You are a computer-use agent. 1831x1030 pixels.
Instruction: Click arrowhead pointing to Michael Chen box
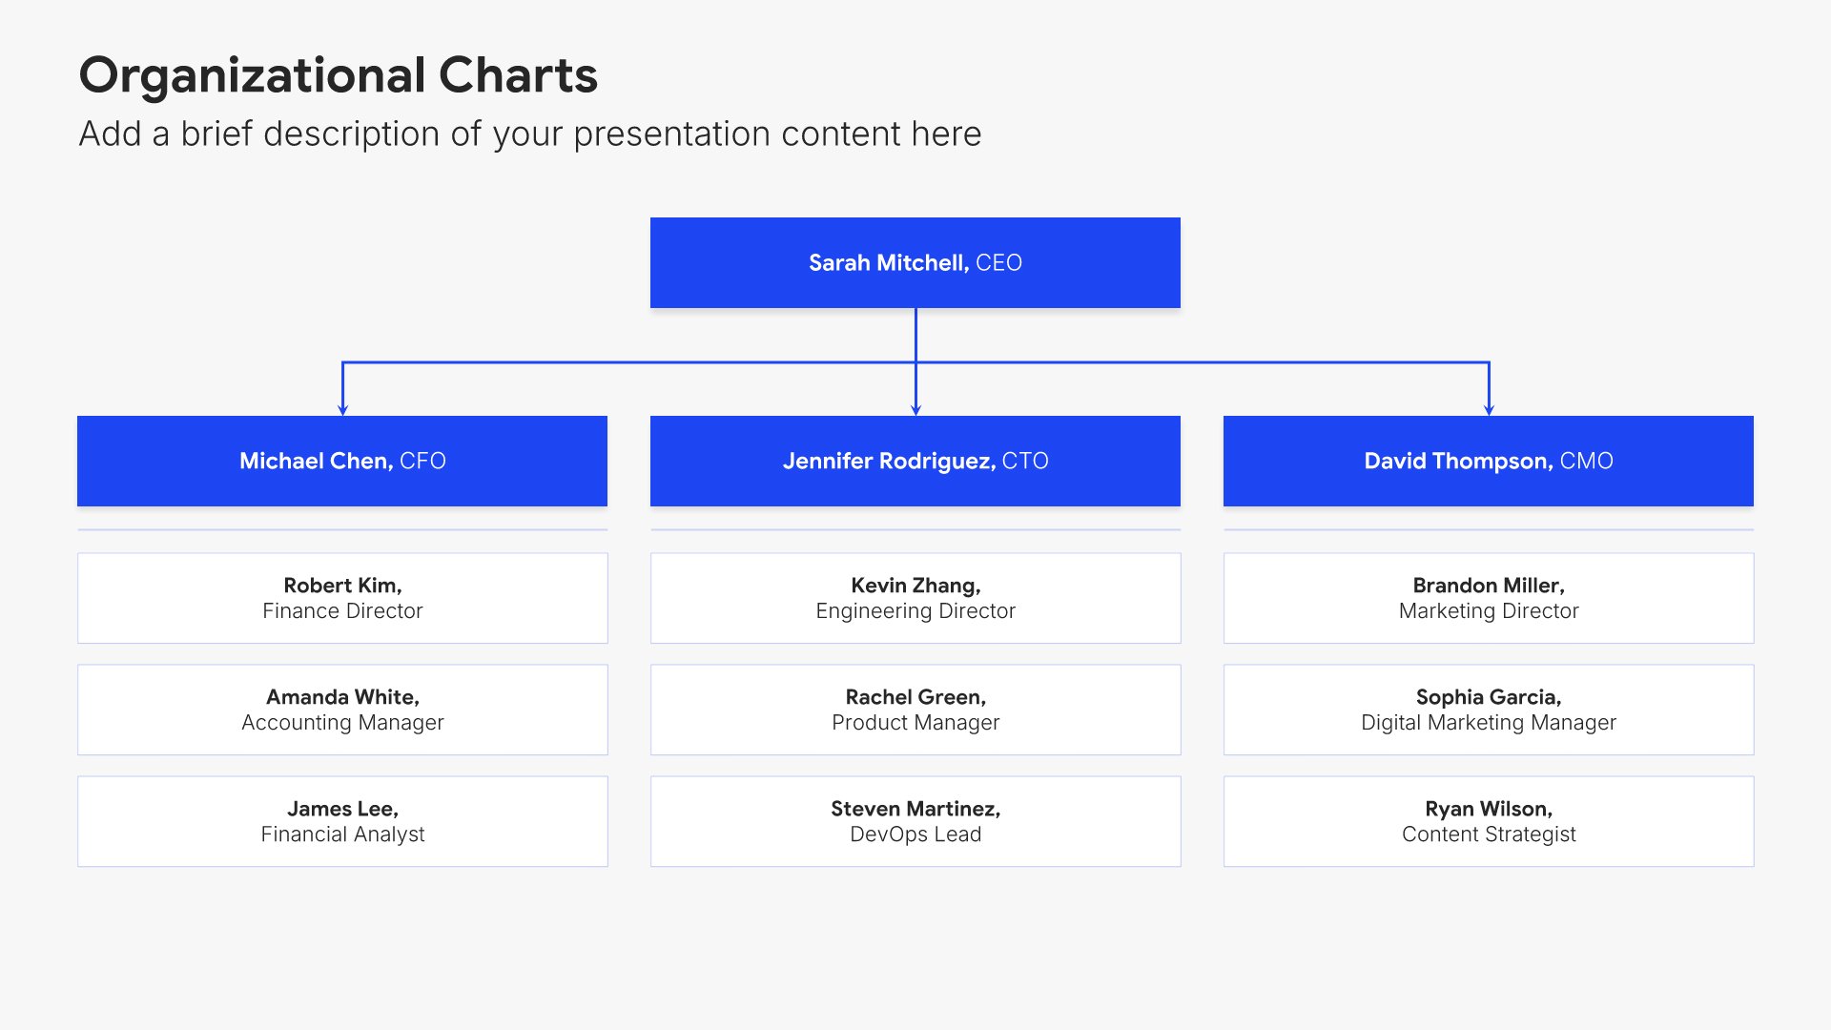point(342,410)
